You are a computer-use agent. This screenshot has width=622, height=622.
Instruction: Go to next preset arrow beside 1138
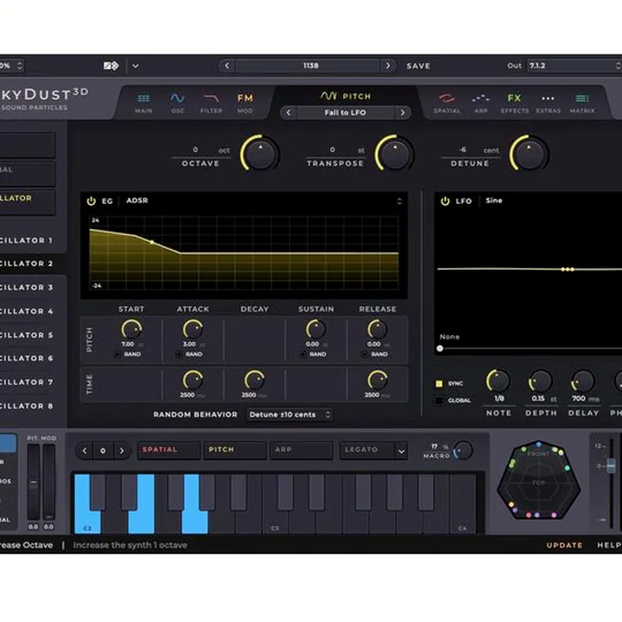(388, 66)
